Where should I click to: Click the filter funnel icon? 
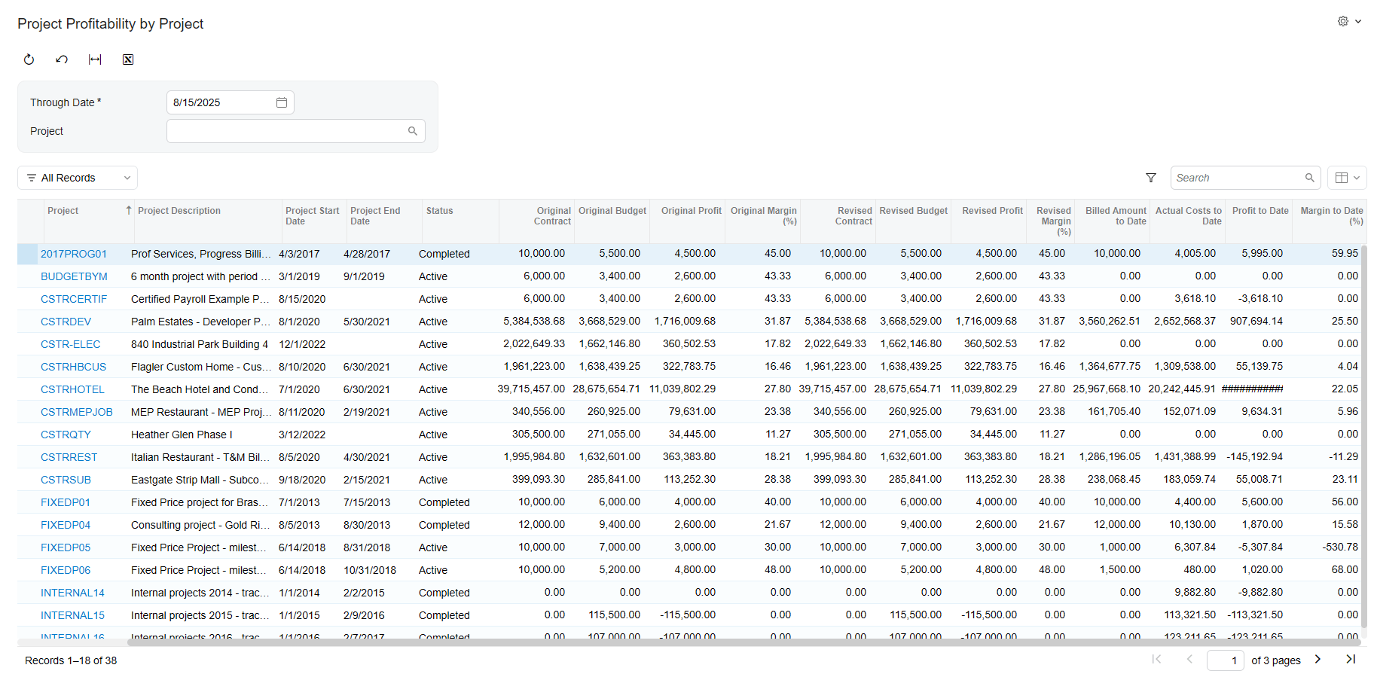pos(1151,178)
